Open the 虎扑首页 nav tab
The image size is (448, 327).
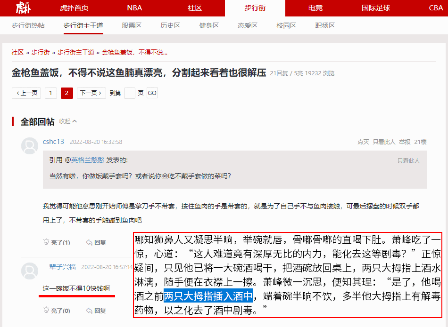coord(74,8)
